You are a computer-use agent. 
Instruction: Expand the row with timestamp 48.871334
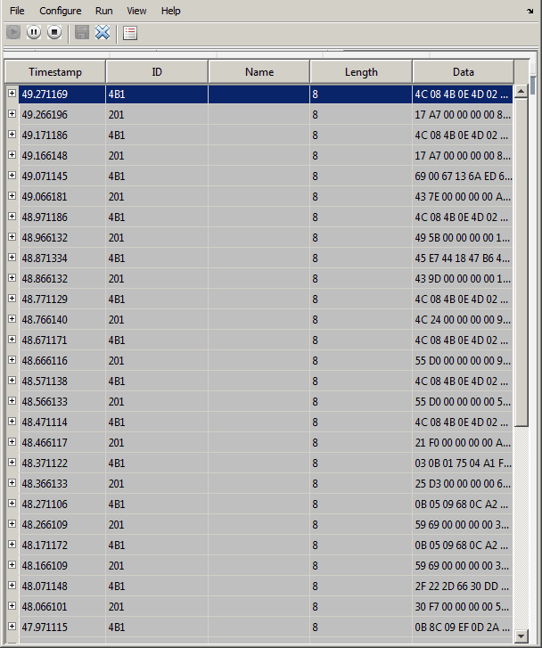(x=12, y=258)
